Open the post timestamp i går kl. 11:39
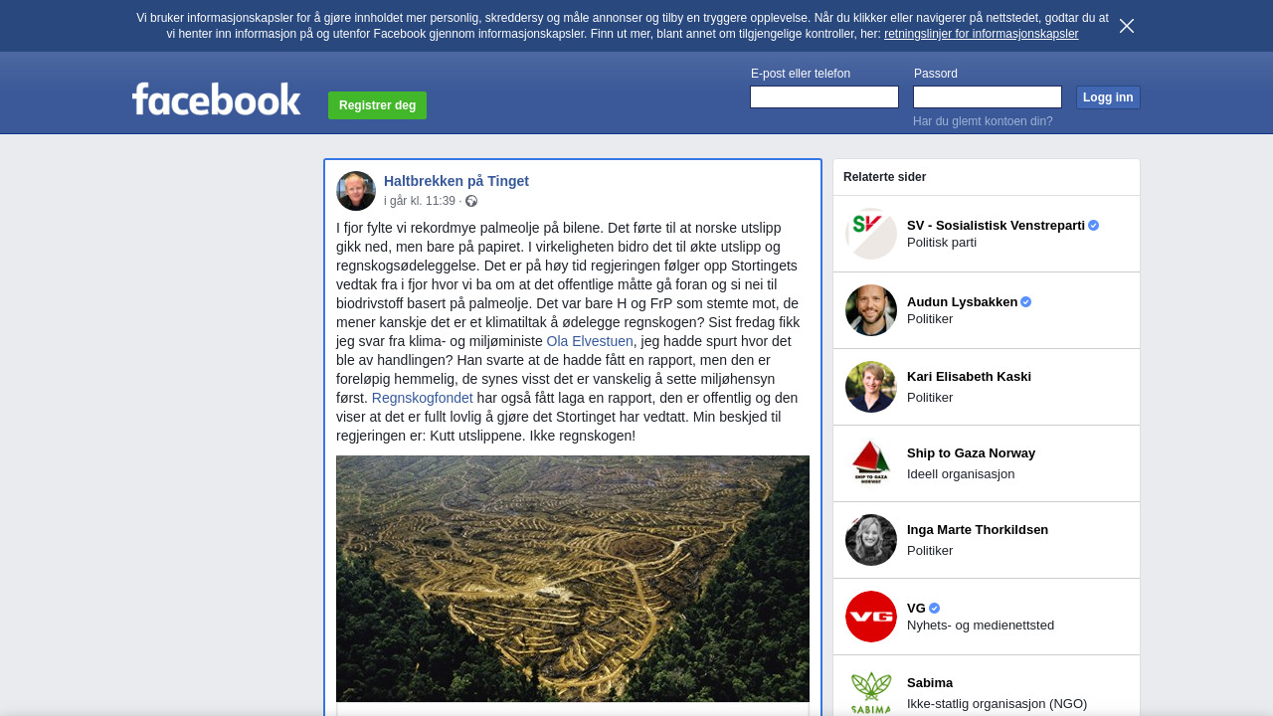1273x716 pixels. 420,201
